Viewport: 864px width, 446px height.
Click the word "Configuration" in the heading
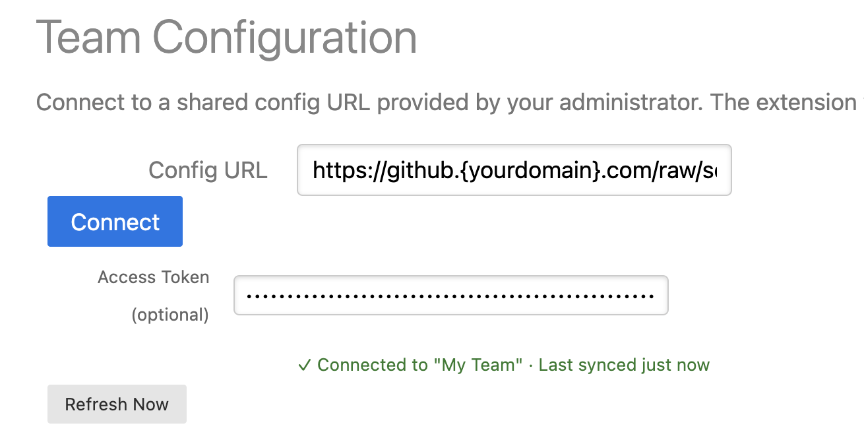click(285, 38)
